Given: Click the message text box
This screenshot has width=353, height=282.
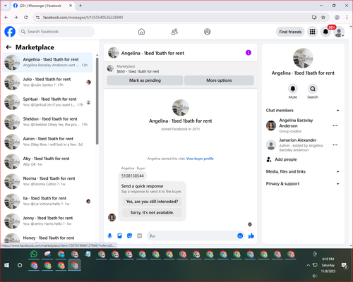Looking at the screenshot, I should tap(192, 235).
